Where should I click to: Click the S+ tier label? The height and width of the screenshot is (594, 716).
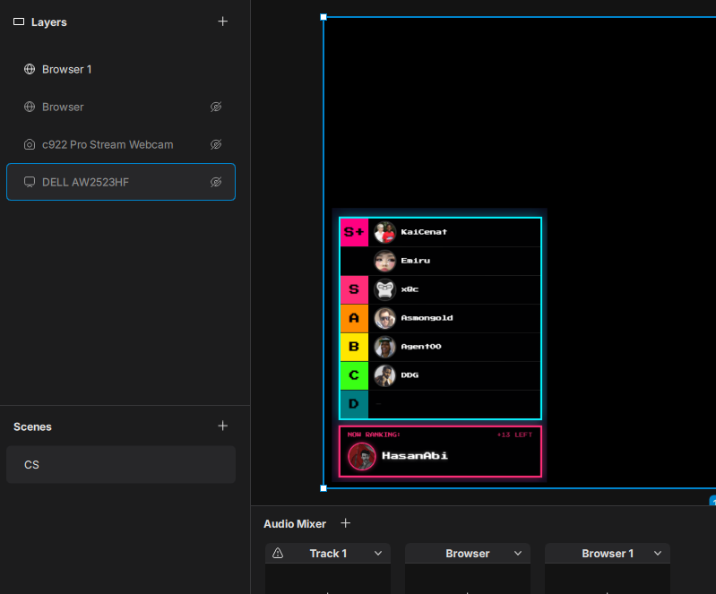click(354, 232)
